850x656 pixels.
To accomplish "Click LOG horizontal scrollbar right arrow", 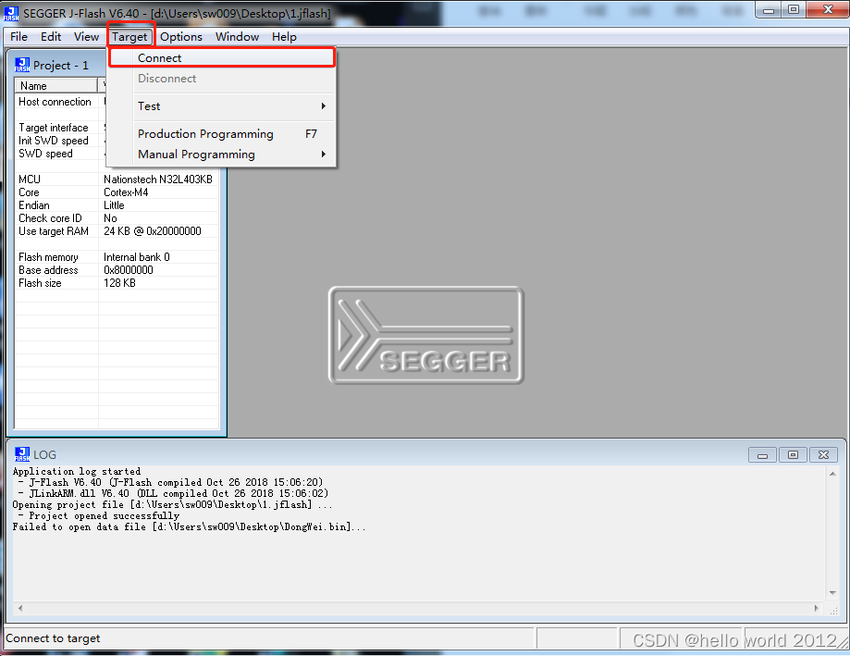I will (x=817, y=608).
